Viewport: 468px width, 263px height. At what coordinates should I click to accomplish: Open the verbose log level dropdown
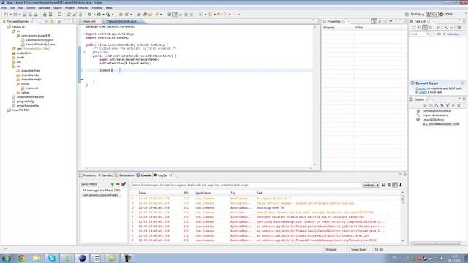[x=371, y=185]
